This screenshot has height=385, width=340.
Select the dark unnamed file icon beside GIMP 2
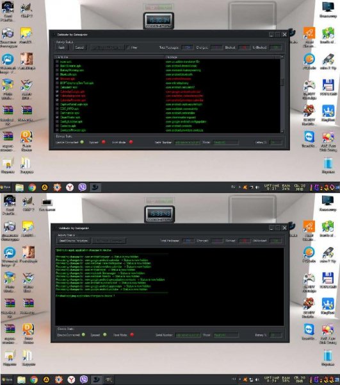pos(47,204)
